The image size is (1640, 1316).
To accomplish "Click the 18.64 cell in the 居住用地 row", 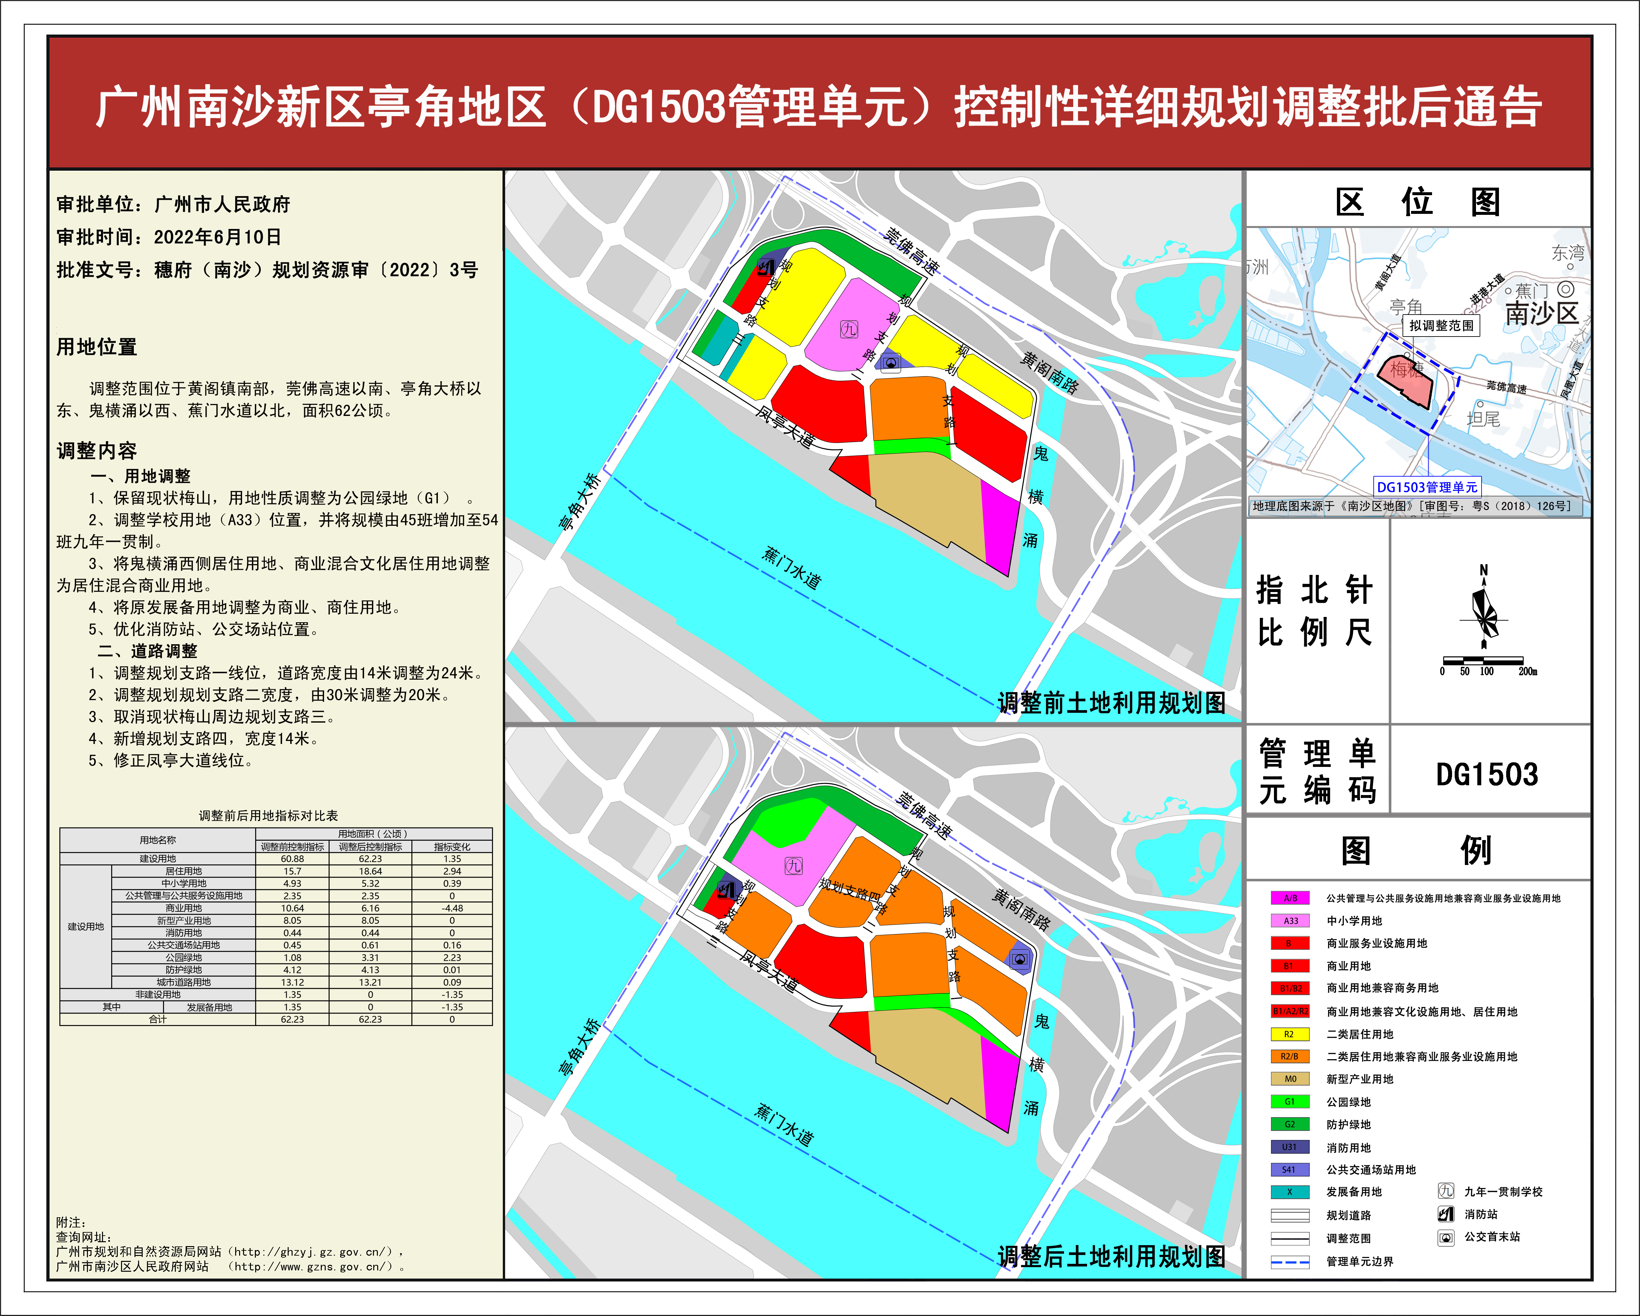I will pyautogui.click(x=370, y=871).
